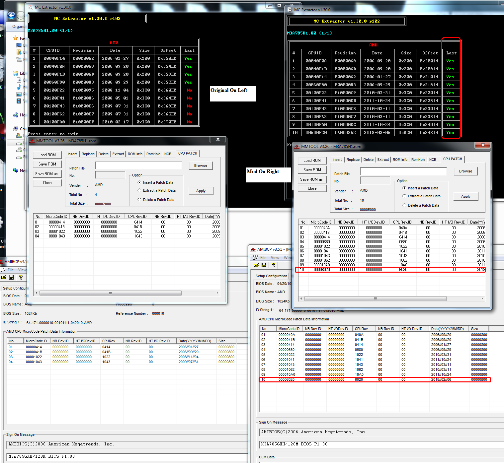Open View menu in AMIBCP v3.51 window
The image size is (504, 463).
[275, 258]
